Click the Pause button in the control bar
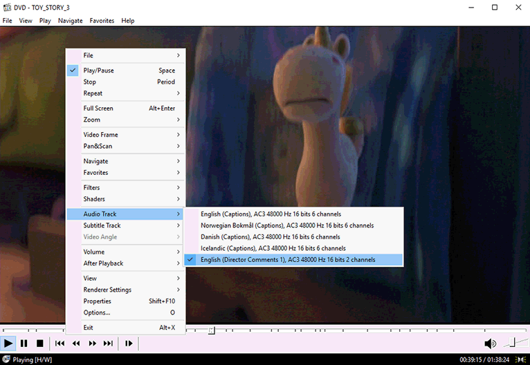This screenshot has width=530, height=365. tap(24, 344)
